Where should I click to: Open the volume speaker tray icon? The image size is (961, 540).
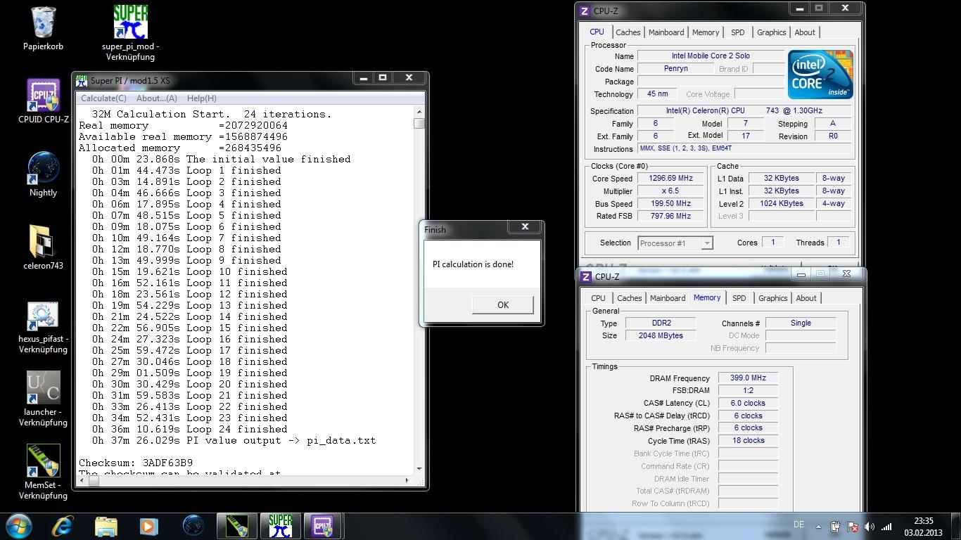(870, 526)
